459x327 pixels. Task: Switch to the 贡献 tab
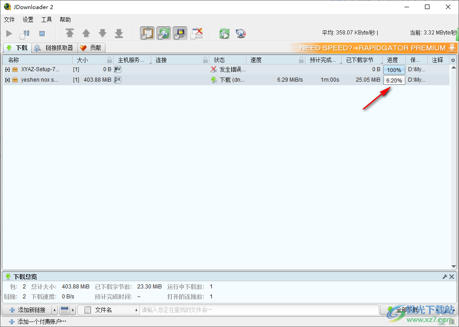coord(91,48)
